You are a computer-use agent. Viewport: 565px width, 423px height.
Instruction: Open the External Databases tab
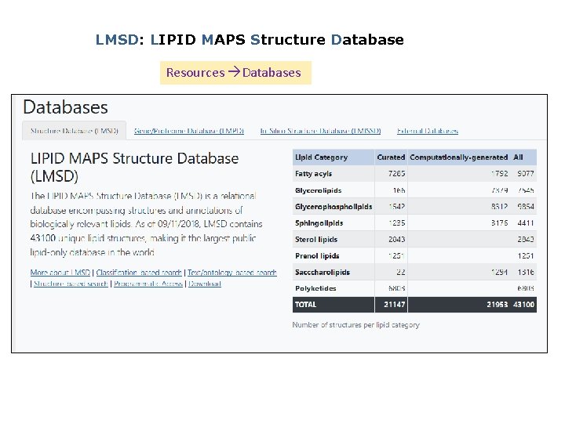(428, 131)
